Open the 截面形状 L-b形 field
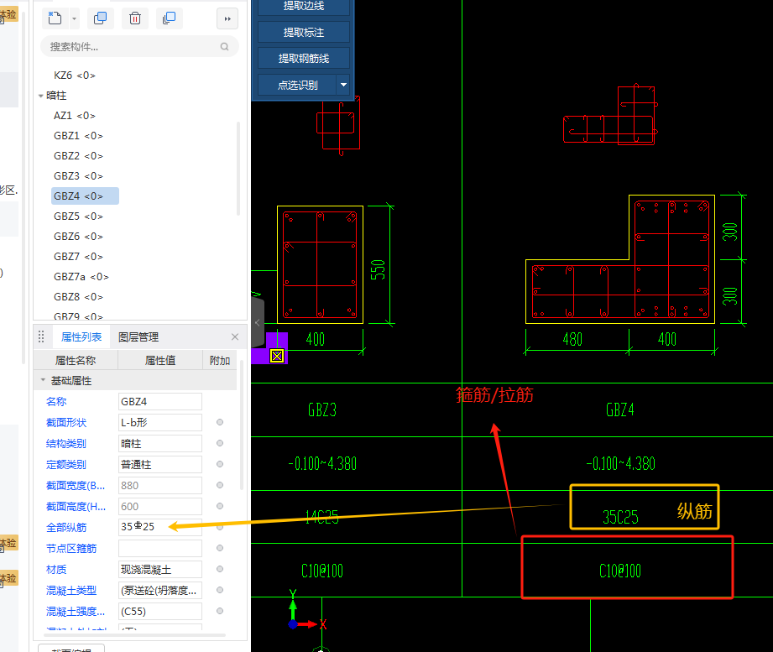 (160, 423)
